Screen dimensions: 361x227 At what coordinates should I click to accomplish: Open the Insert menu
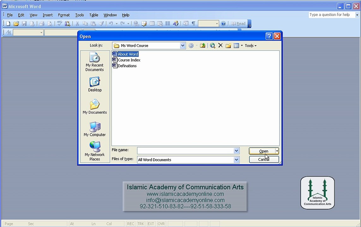click(x=47, y=15)
